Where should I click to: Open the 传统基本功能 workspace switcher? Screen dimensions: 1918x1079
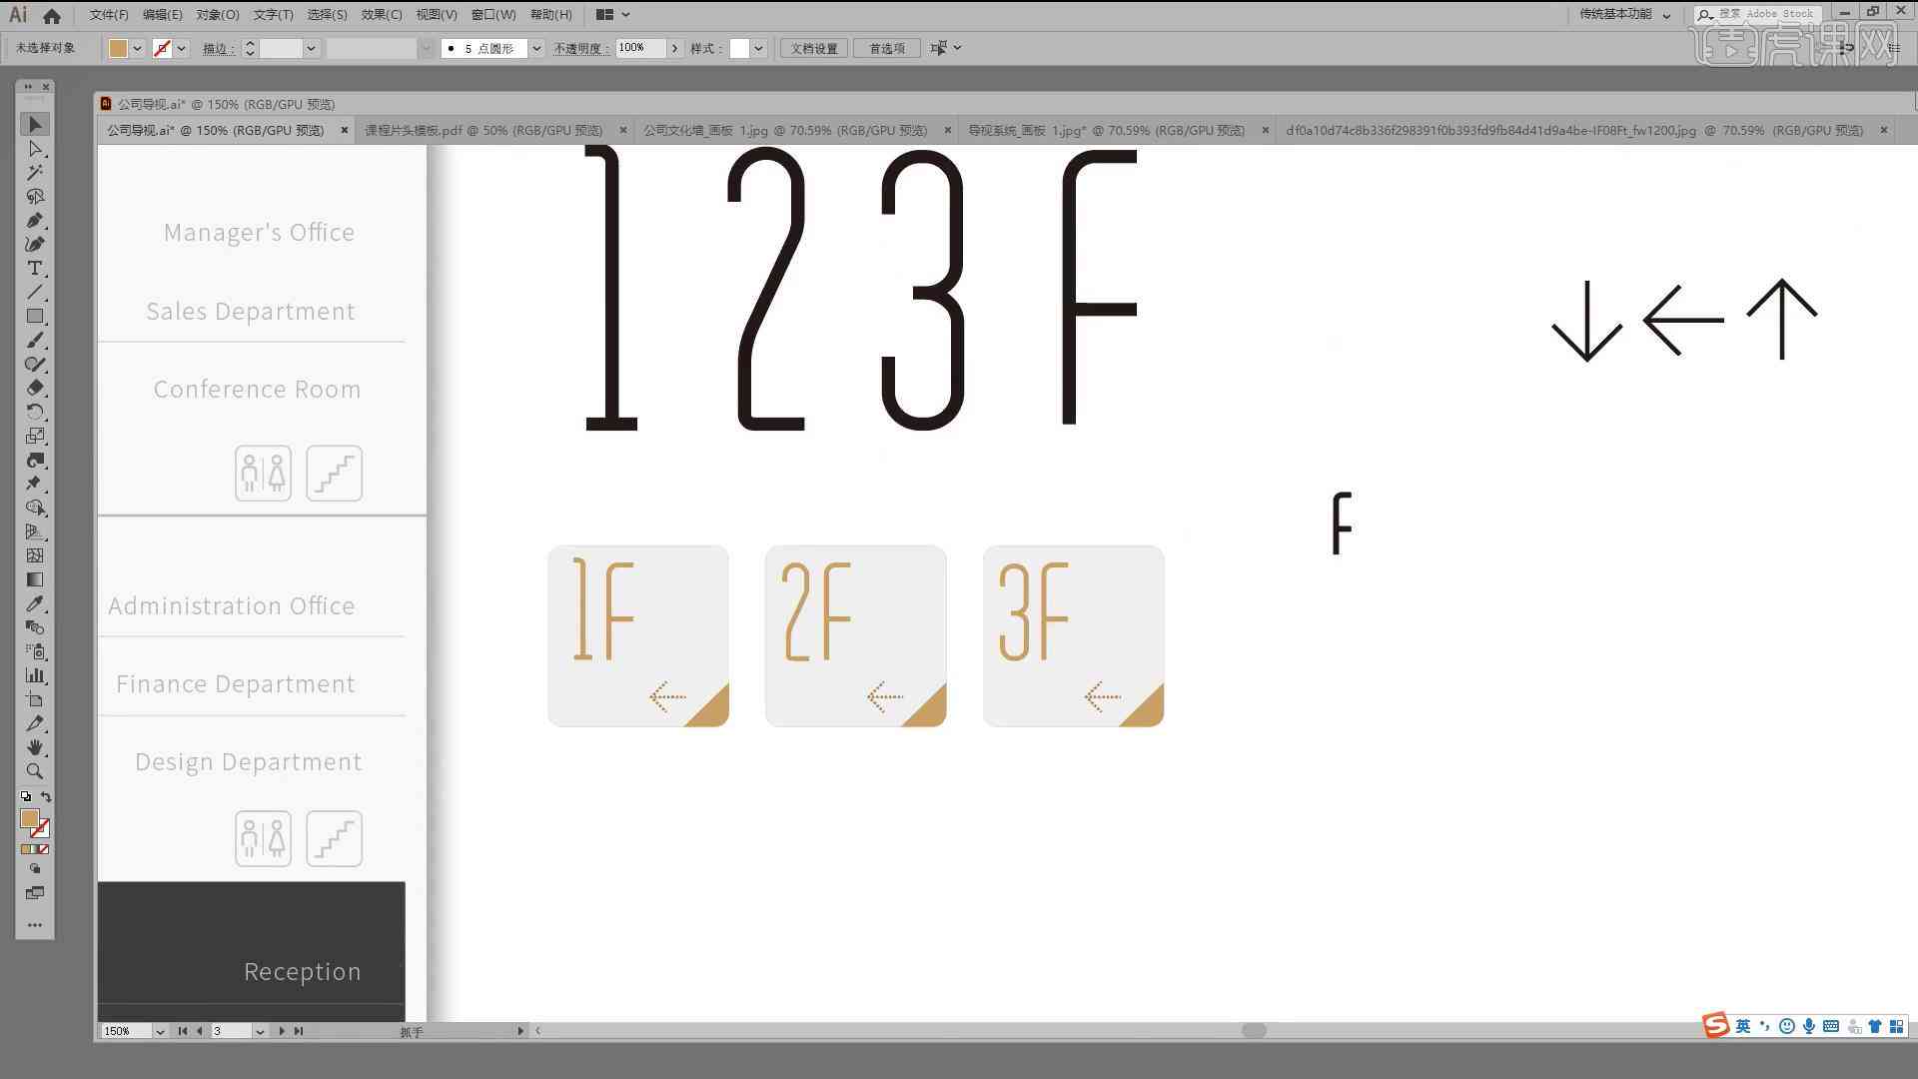pos(1624,14)
